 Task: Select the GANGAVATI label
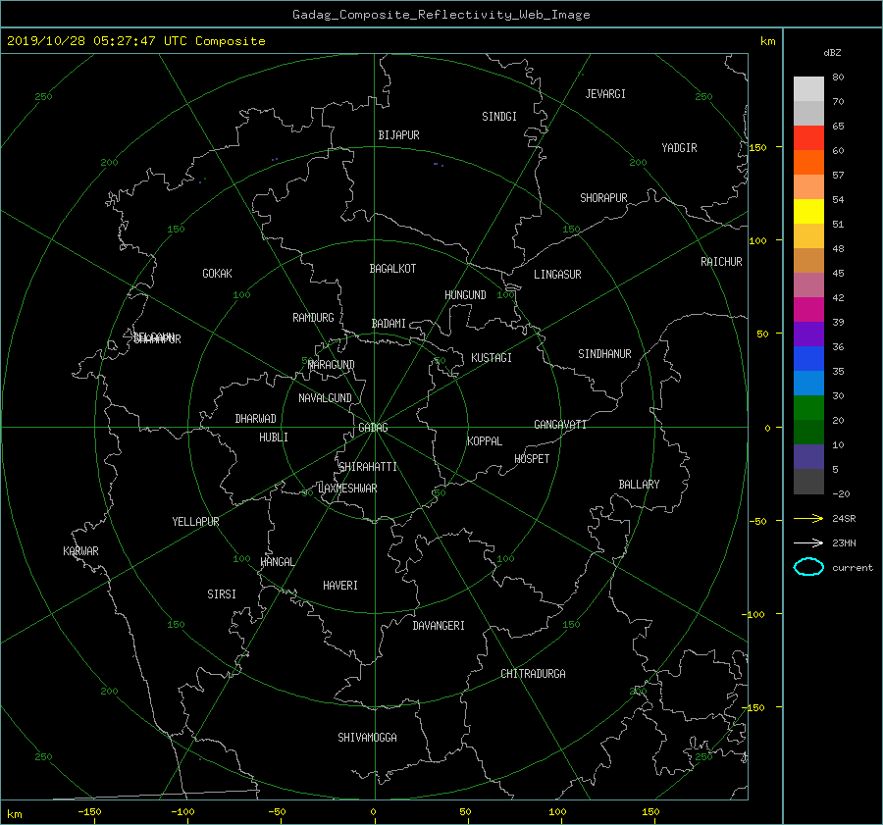coord(560,425)
